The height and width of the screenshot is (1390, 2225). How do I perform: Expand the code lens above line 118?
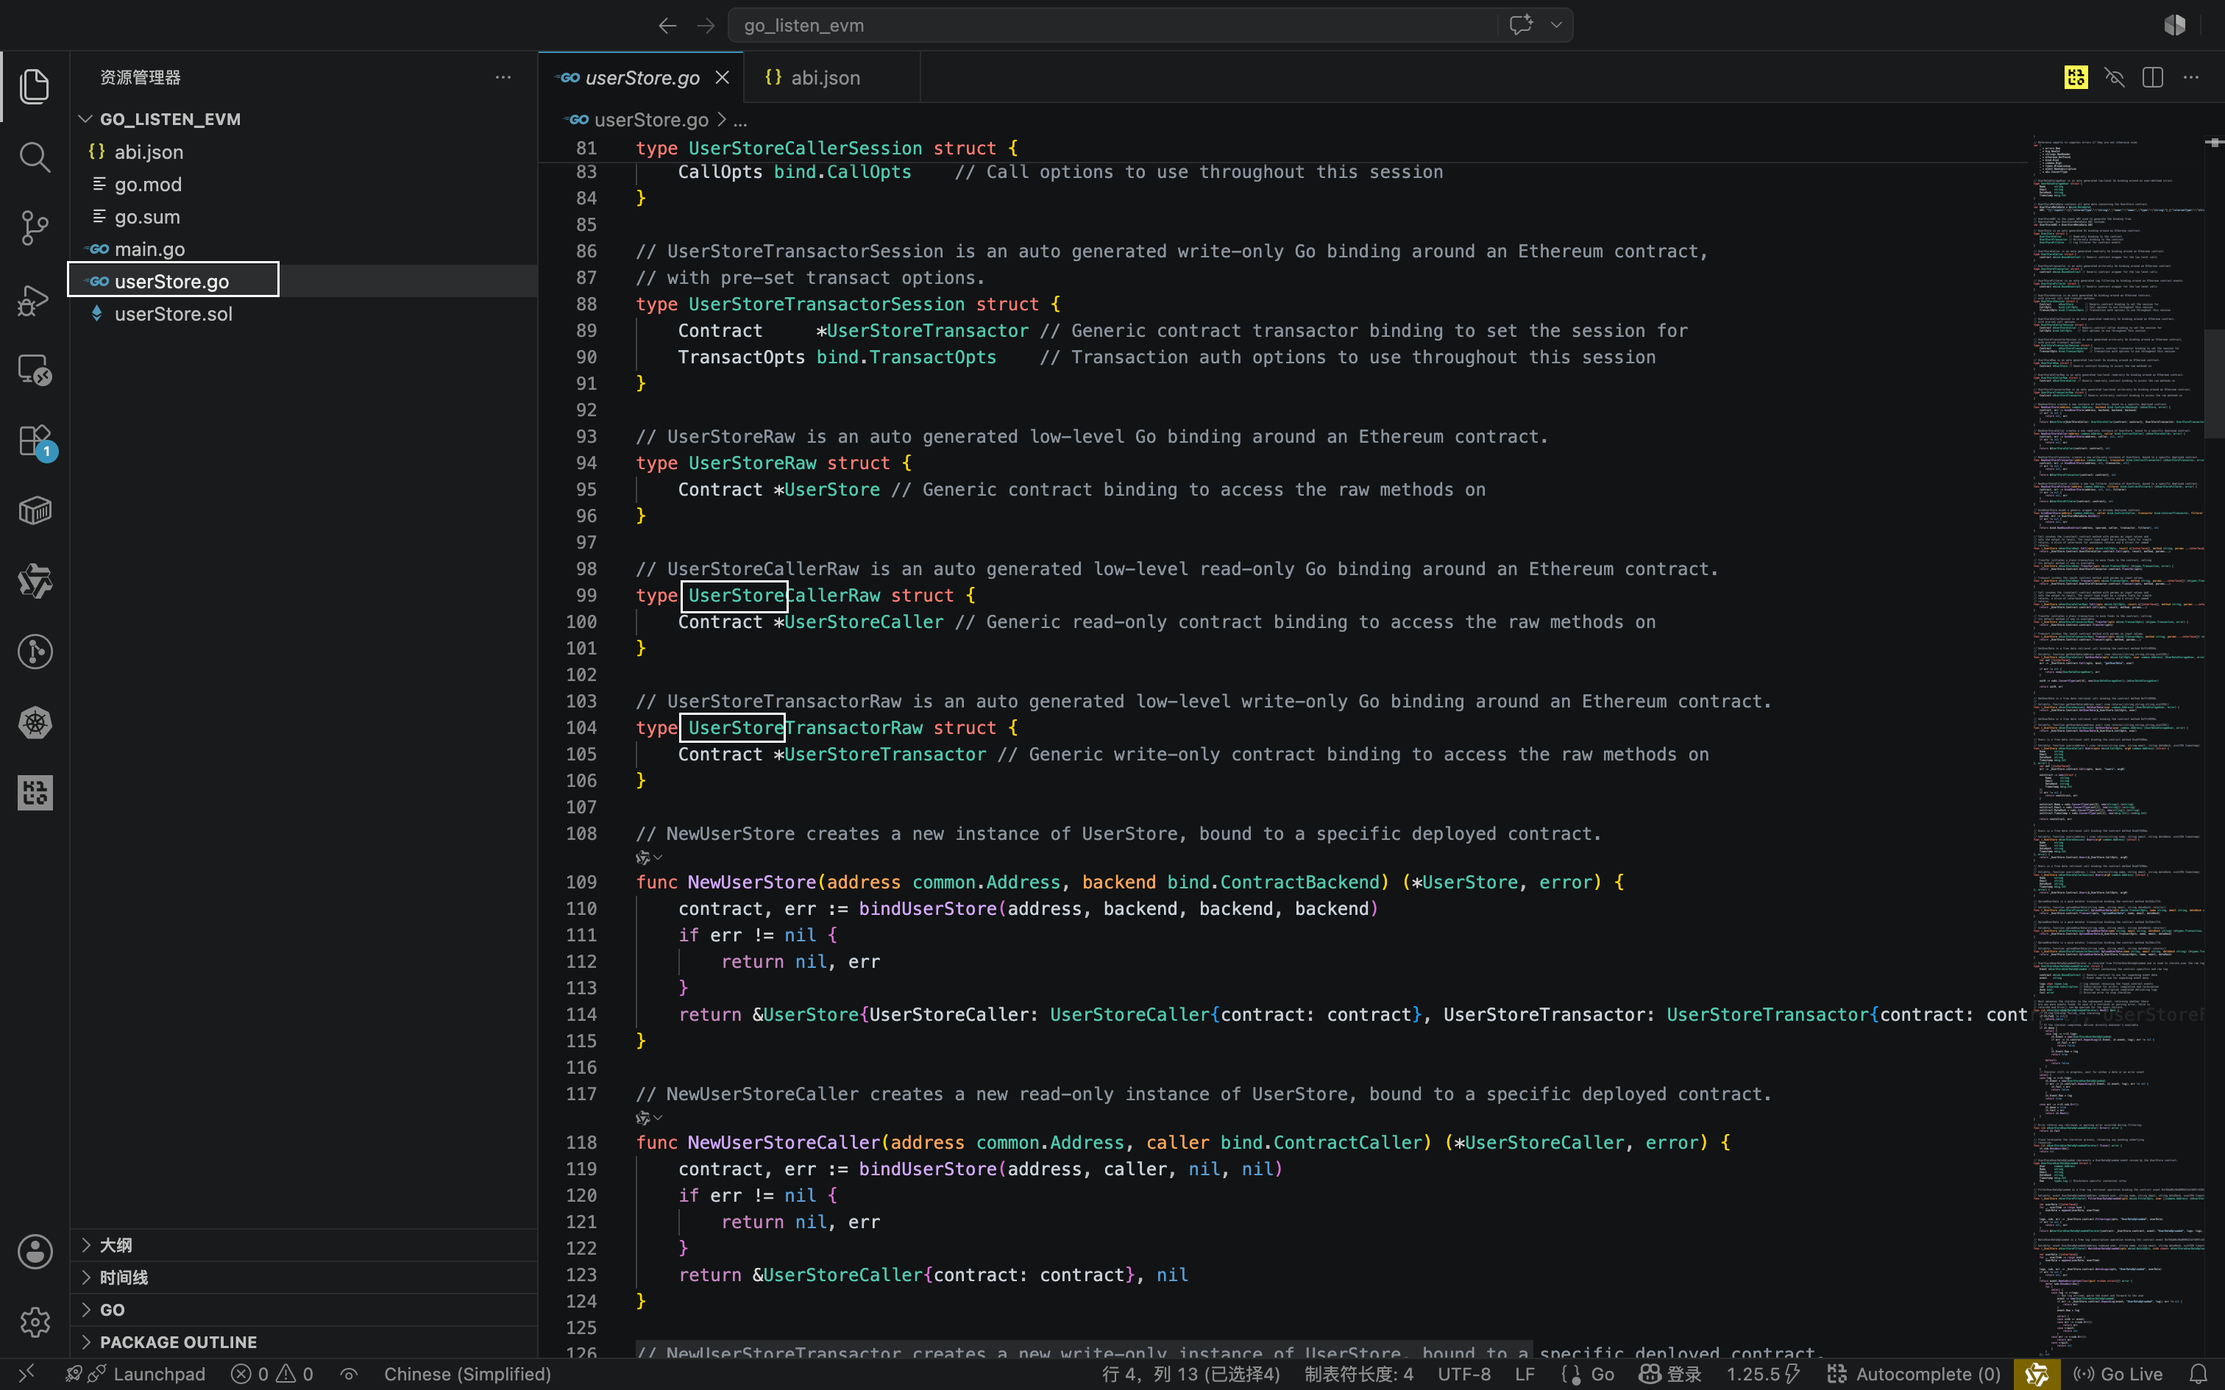tap(649, 1118)
